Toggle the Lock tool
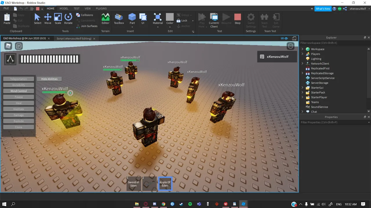The width and height of the screenshot is (371, 208). [x=182, y=21]
